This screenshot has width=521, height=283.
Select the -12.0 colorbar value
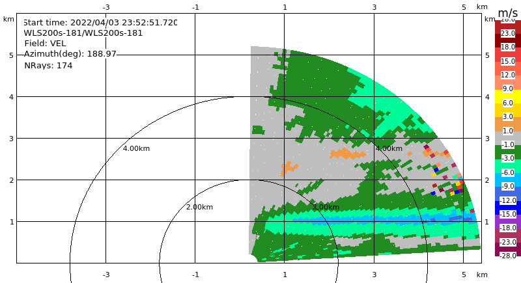tap(508, 200)
